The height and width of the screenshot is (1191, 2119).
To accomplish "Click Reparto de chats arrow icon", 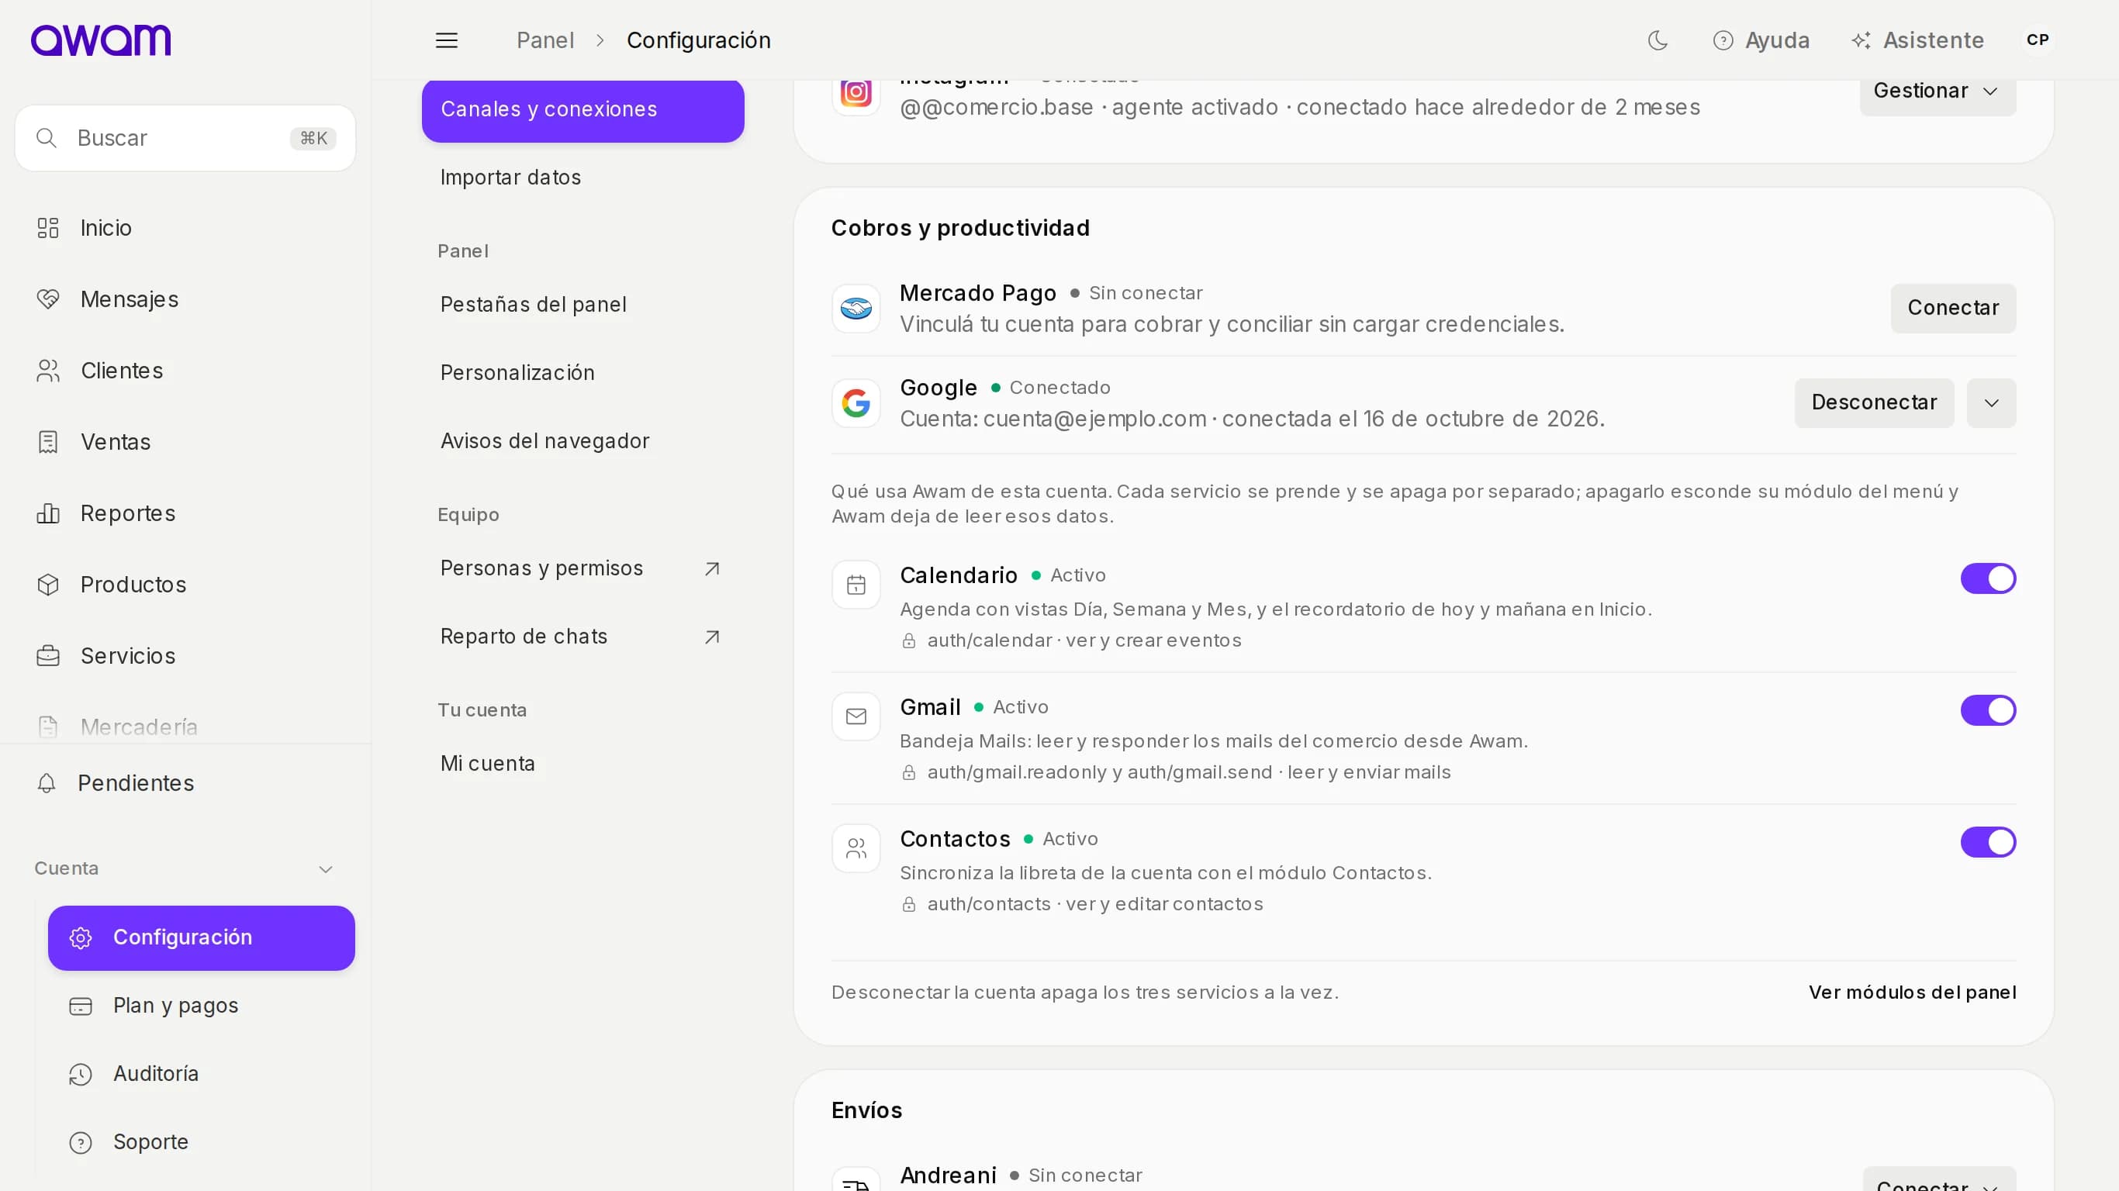I will 712,637.
